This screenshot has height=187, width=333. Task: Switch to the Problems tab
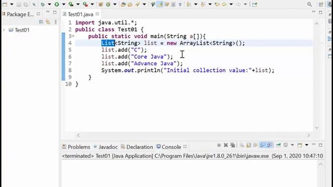click(x=76, y=146)
